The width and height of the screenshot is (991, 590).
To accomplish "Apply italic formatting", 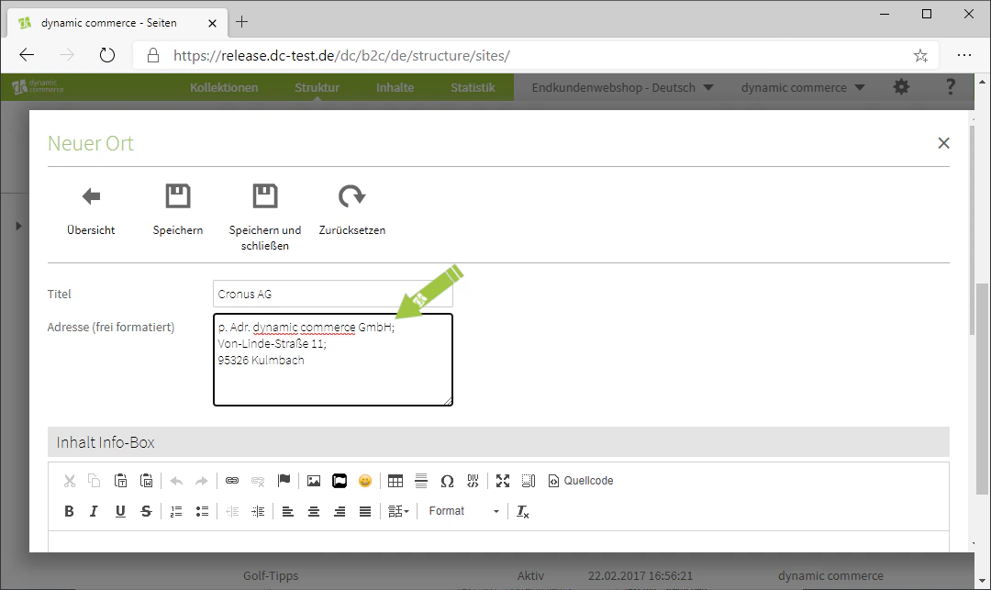I will pos(95,511).
